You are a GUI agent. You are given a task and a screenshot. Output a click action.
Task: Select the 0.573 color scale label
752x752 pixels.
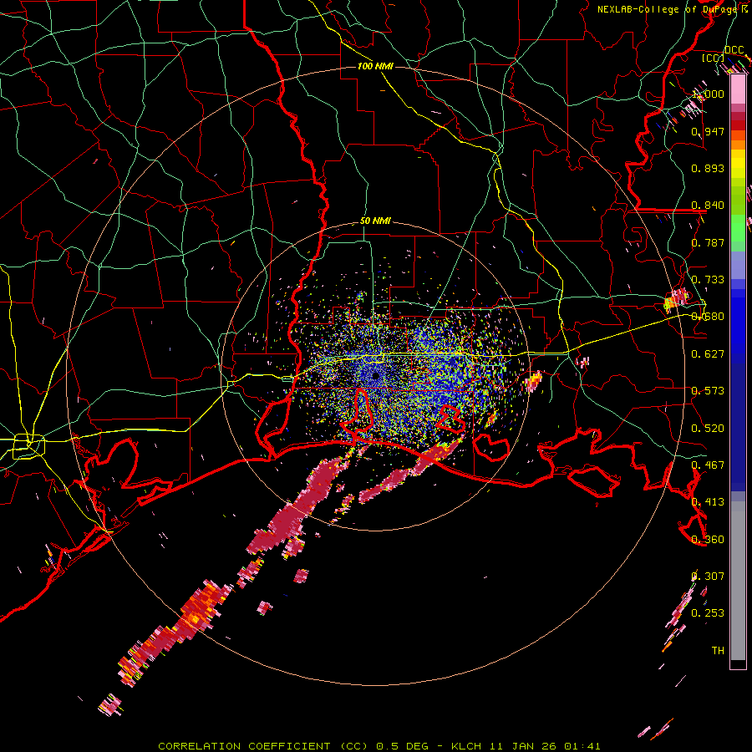[x=708, y=391]
